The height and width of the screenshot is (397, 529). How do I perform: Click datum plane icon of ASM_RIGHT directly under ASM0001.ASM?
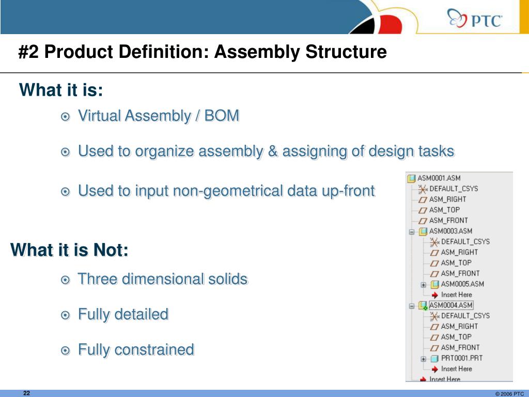tap(423, 200)
